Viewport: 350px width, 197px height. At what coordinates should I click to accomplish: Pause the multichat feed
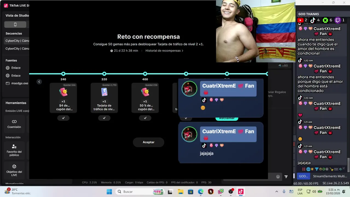pos(304,169)
